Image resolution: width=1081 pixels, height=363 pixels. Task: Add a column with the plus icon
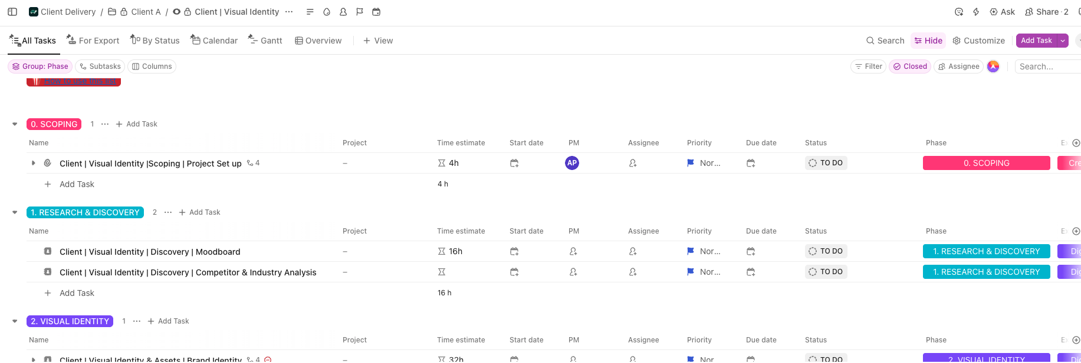(1076, 143)
